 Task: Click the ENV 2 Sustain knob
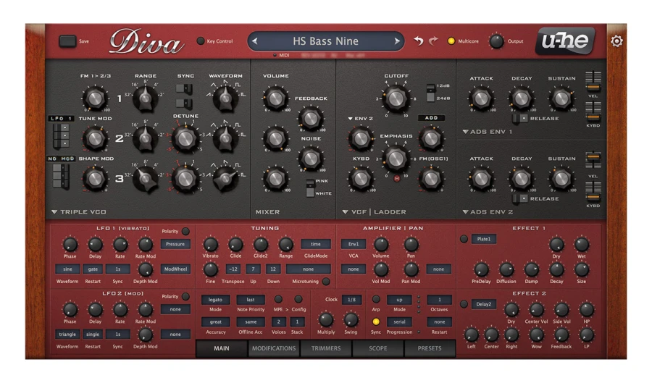(x=561, y=179)
